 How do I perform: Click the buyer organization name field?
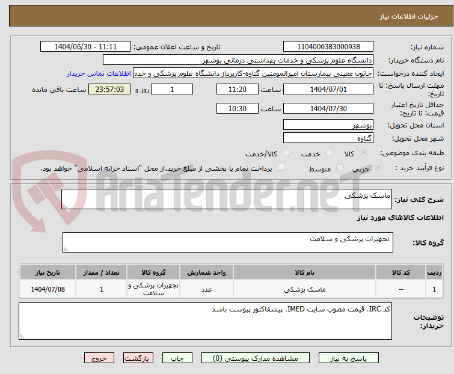tap(238, 60)
